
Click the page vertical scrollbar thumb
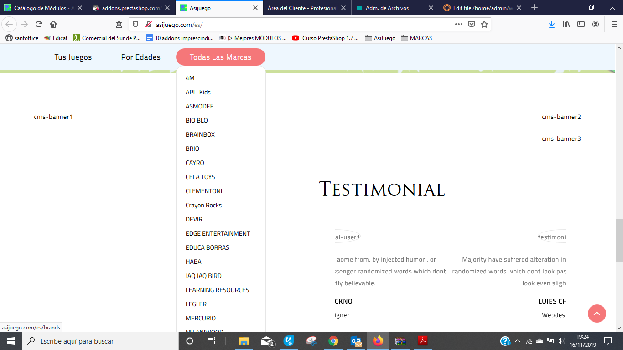pos(619,241)
